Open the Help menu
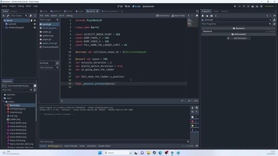The image size is (278, 156). click(36, 6)
